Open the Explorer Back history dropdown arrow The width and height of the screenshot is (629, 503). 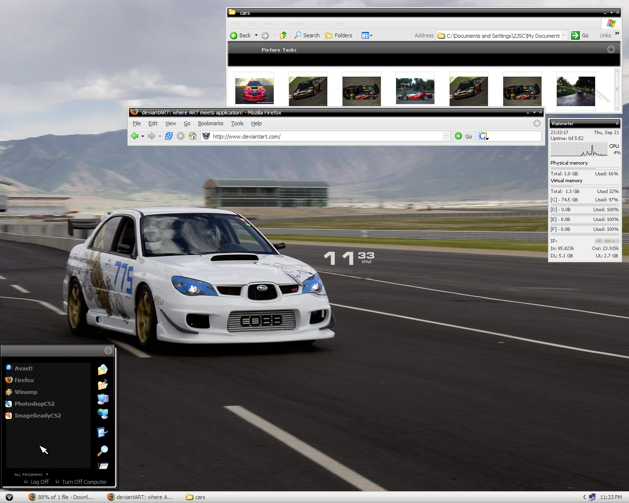[x=256, y=35]
